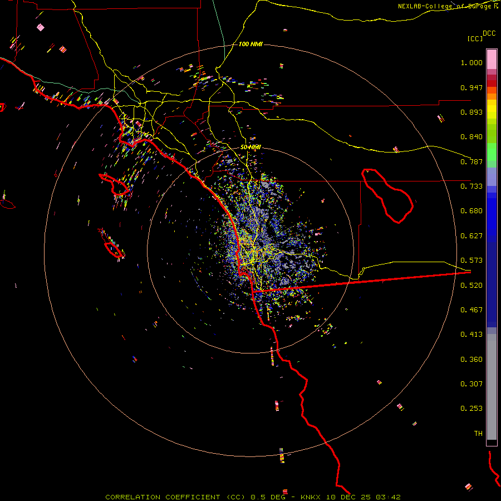
Task: Click the 0.520 scale value
Action: click(x=471, y=286)
